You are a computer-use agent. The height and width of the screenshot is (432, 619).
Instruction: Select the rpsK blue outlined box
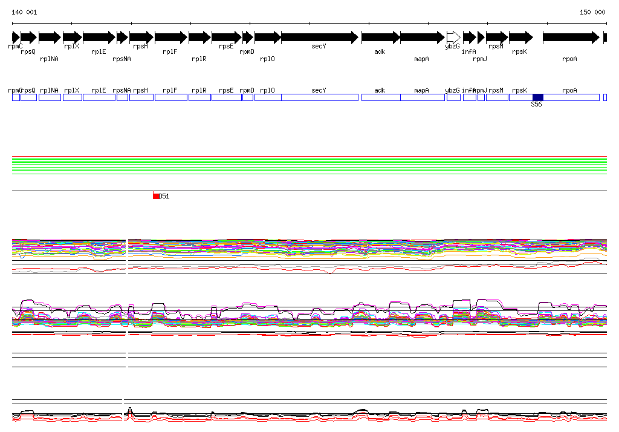coord(521,97)
